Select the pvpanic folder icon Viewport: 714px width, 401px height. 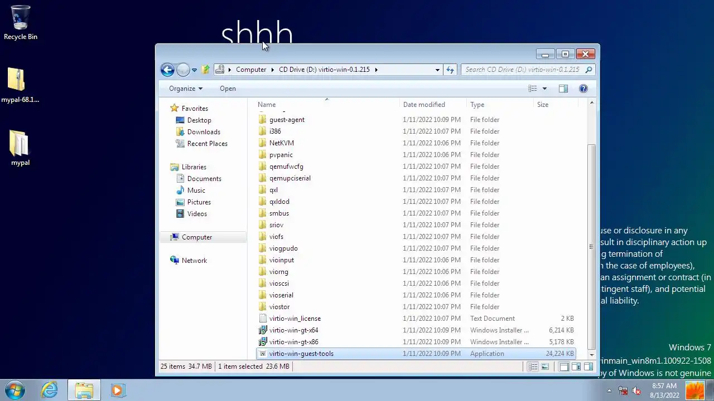[263, 155]
